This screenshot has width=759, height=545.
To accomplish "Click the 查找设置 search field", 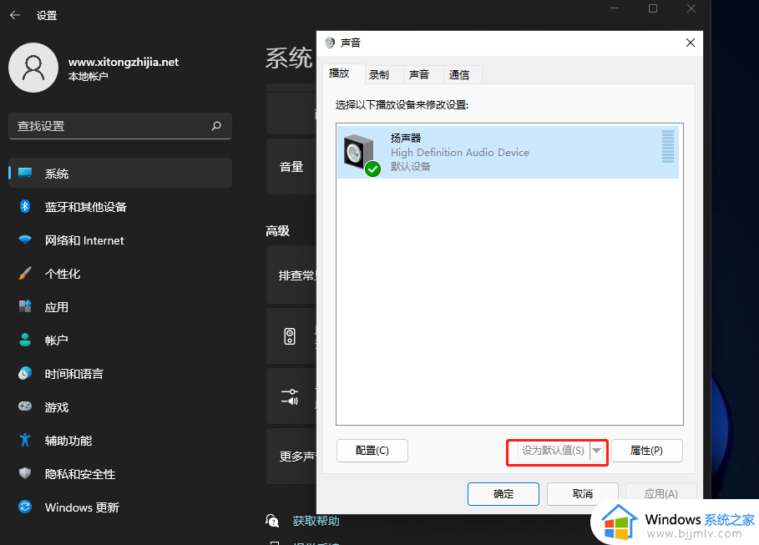I will (x=120, y=126).
